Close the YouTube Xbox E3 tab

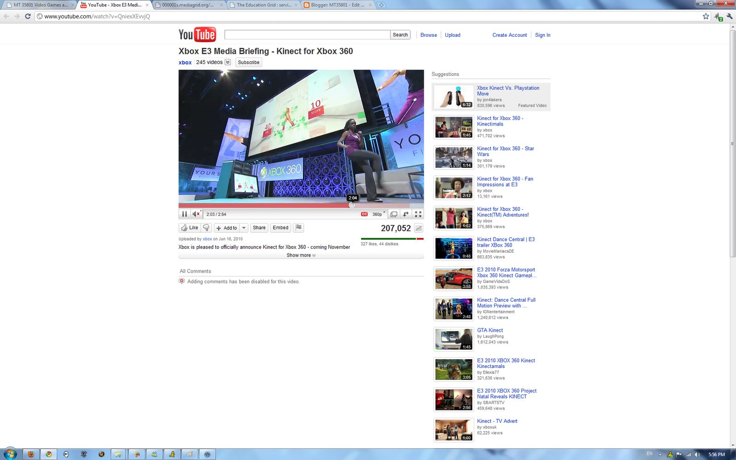point(147,5)
